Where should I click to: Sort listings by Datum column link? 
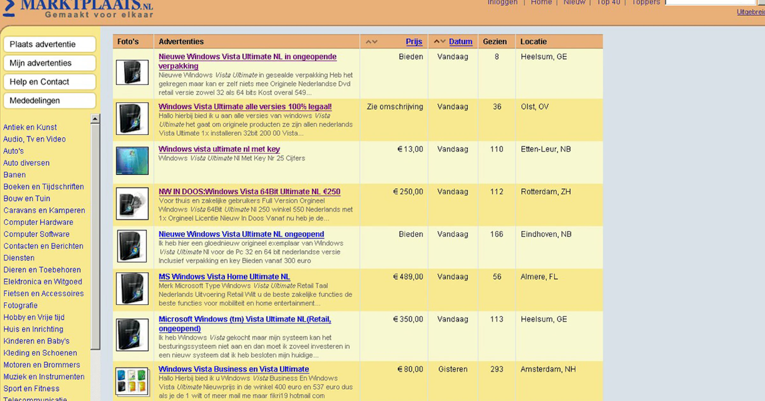tap(461, 42)
